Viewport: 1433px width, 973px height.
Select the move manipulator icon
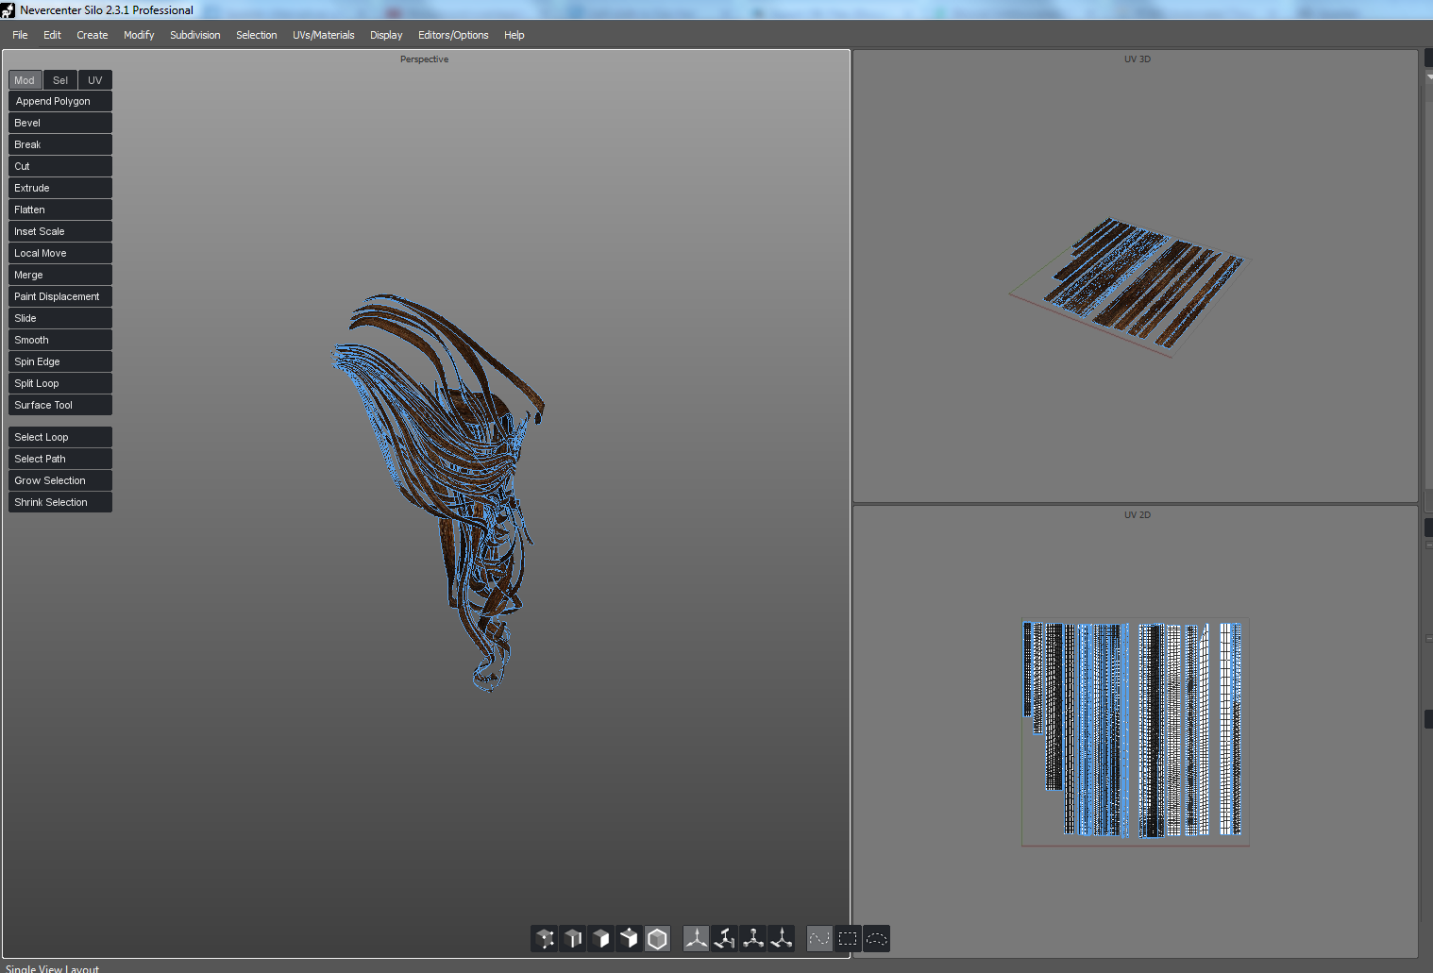697,939
